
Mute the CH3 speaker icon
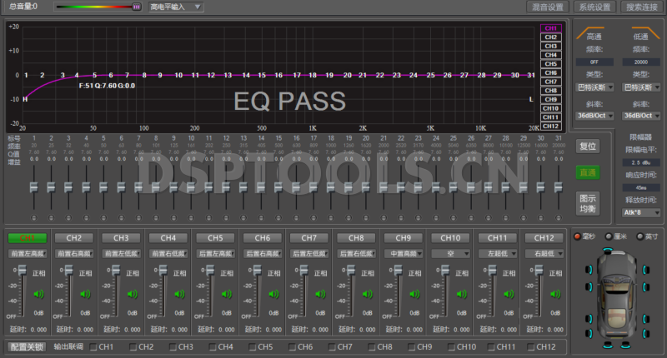coord(132,294)
